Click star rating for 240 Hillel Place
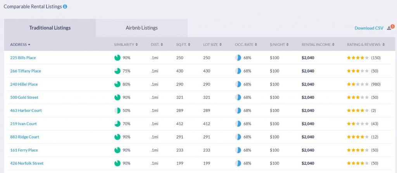 [357, 84]
